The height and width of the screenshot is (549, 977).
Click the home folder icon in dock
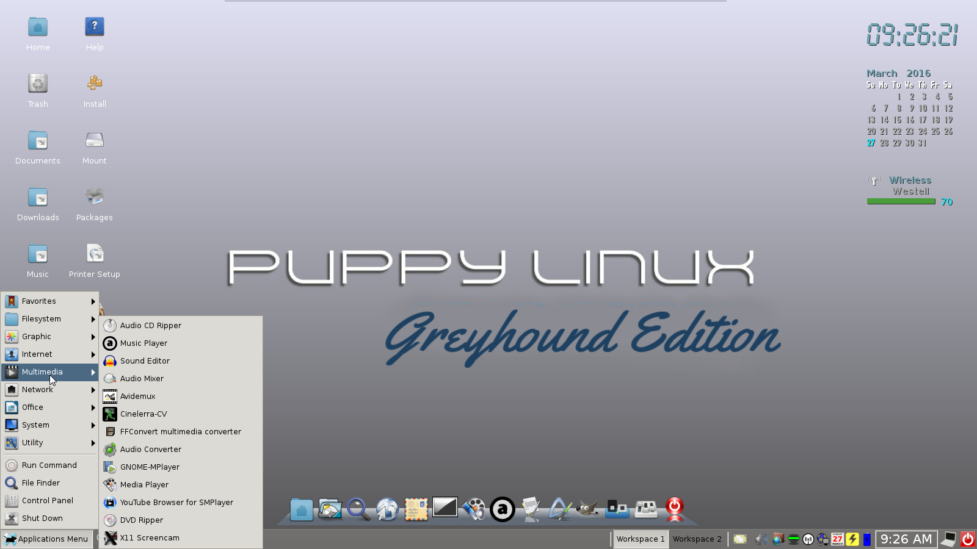[301, 509]
